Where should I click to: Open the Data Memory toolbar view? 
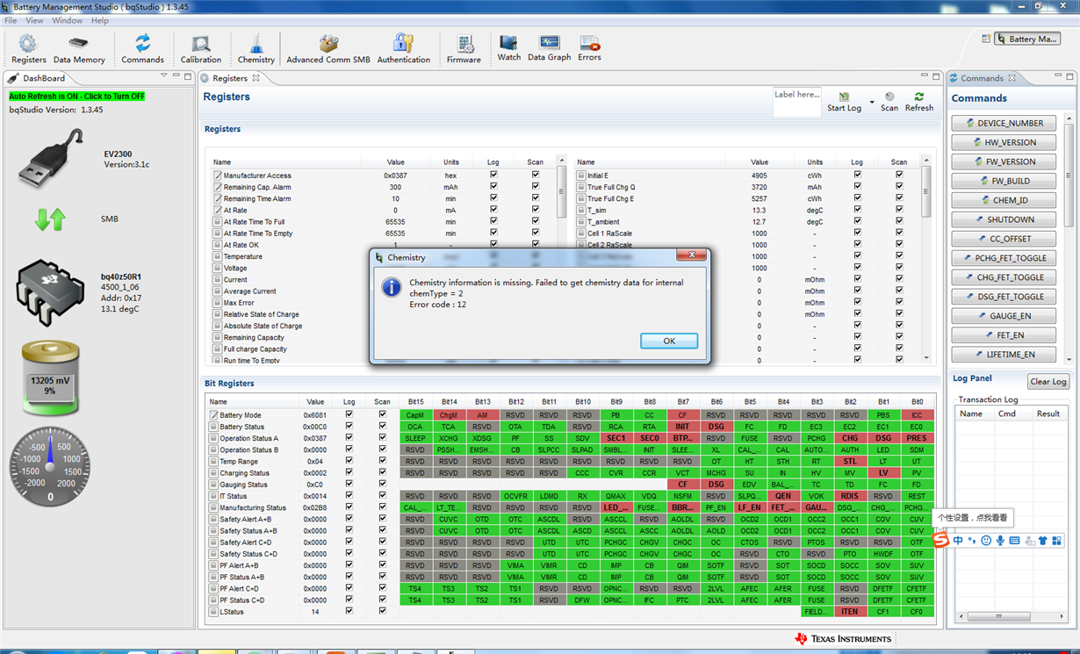[79, 48]
